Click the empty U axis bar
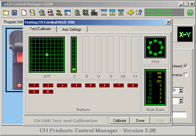The image size is (196, 136). (x=98, y=55)
